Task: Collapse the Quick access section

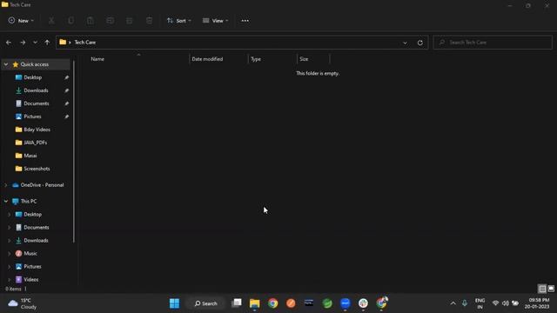Action: pyautogui.click(x=6, y=64)
